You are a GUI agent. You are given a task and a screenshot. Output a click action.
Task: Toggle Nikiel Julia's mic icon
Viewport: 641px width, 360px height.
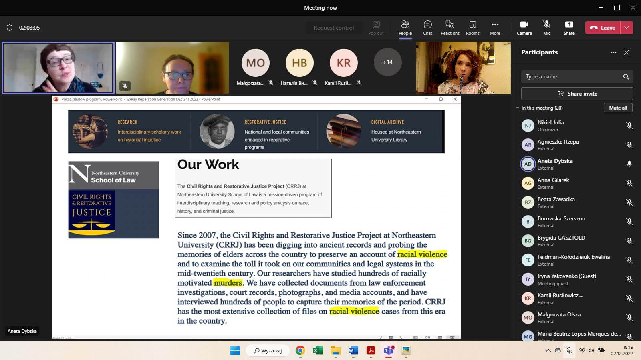(x=629, y=126)
